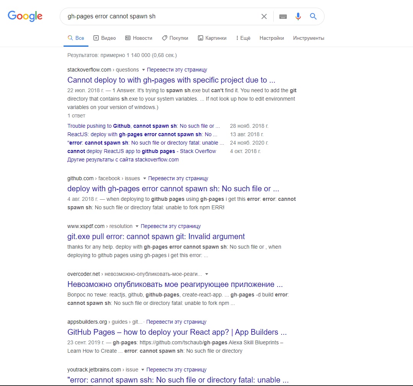Translate the stackoverflow.com page link

[177, 70]
